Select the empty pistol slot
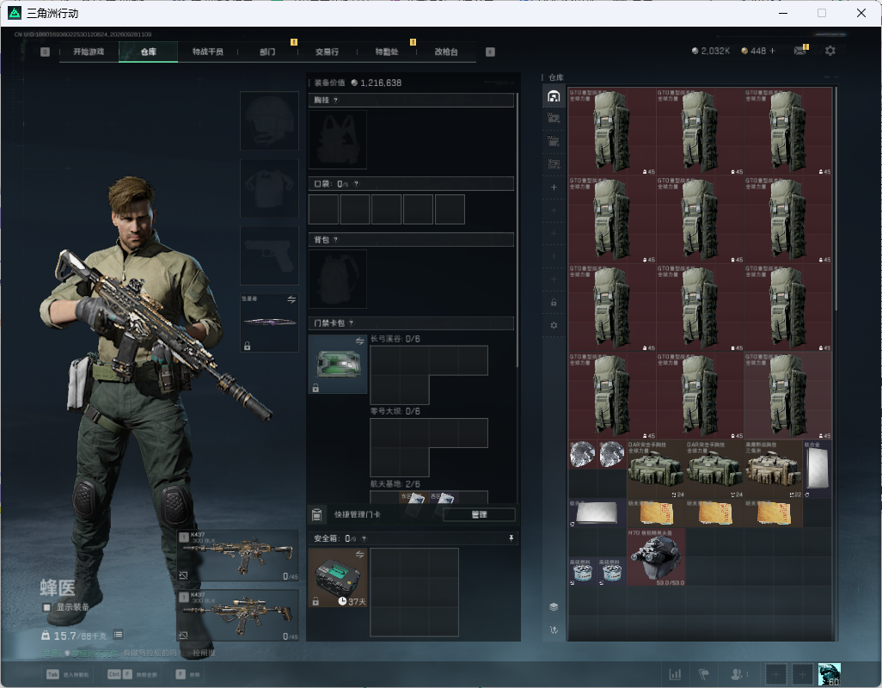The width and height of the screenshot is (882, 688). tap(269, 256)
